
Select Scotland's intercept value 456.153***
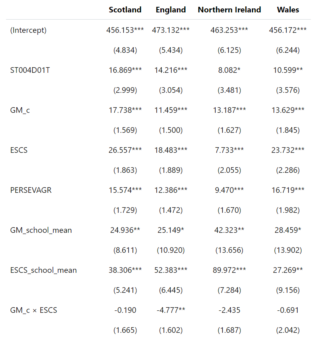coord(125,30)
